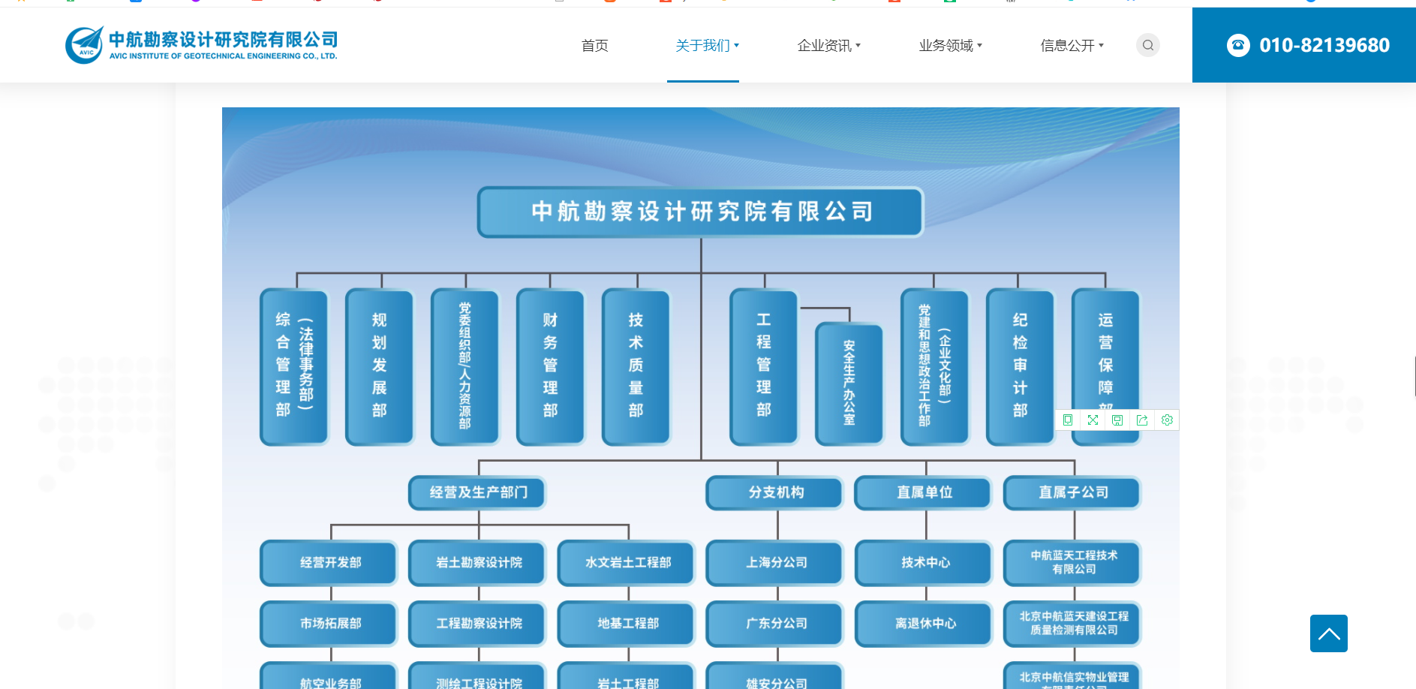Click the 经营及生产部门 heading box
Image resolution: width=1416 pixels, height=689 pixels.
[478, 492]
